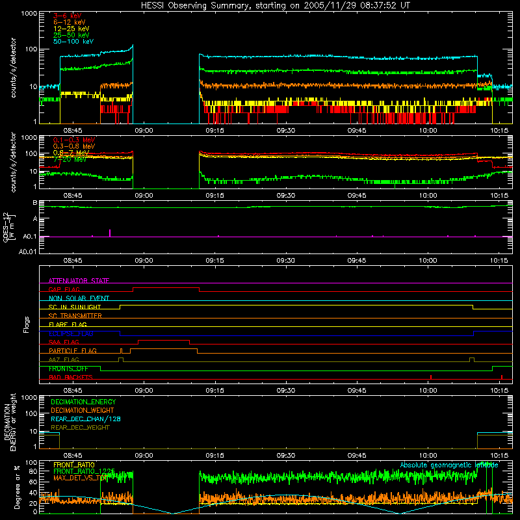Select the red 3-6 keV legend label
520x520 pixels.
pos(67,16)
